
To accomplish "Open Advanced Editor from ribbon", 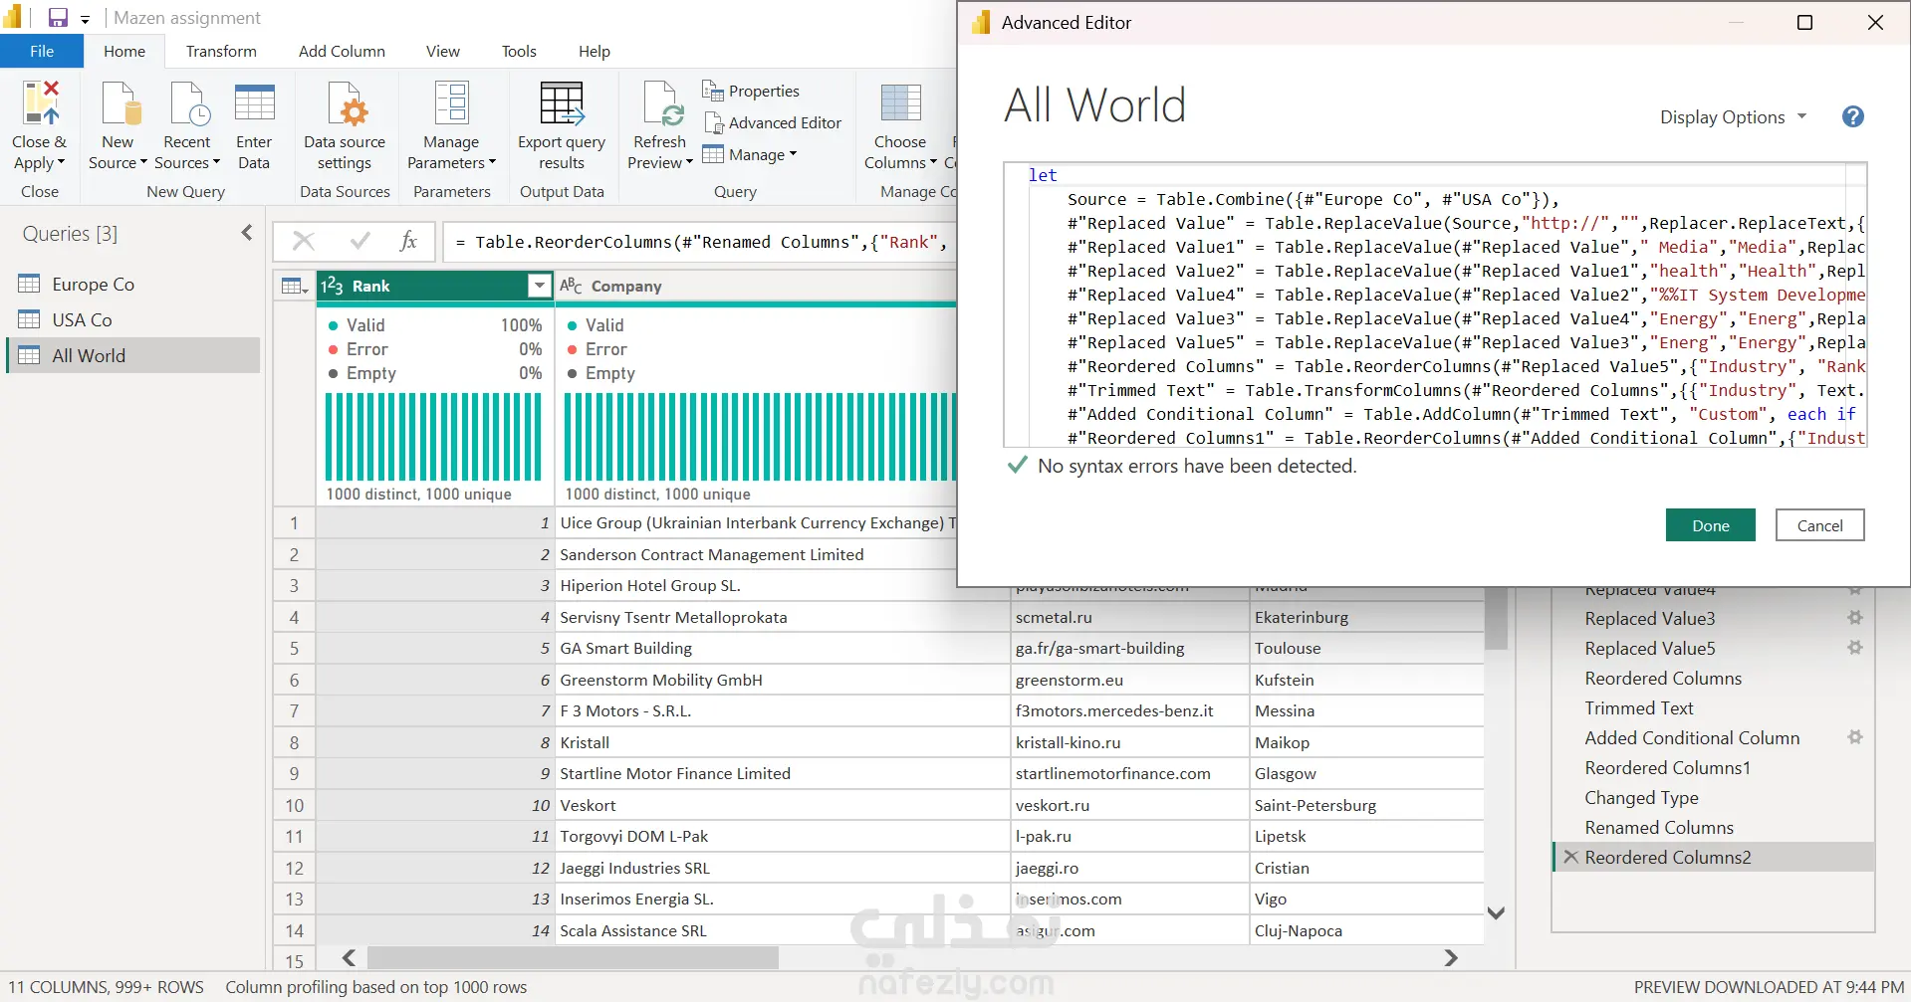I will click(773, 122).
